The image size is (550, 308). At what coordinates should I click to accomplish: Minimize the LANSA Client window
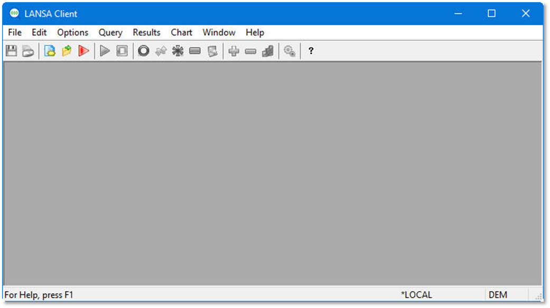[x=458, y=13]
